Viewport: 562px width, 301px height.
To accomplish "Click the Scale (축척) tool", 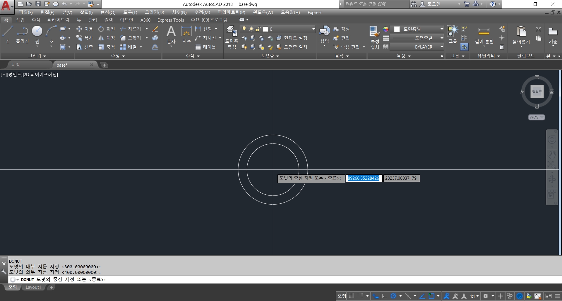I will pyautogui.click(x=107, y=47).
